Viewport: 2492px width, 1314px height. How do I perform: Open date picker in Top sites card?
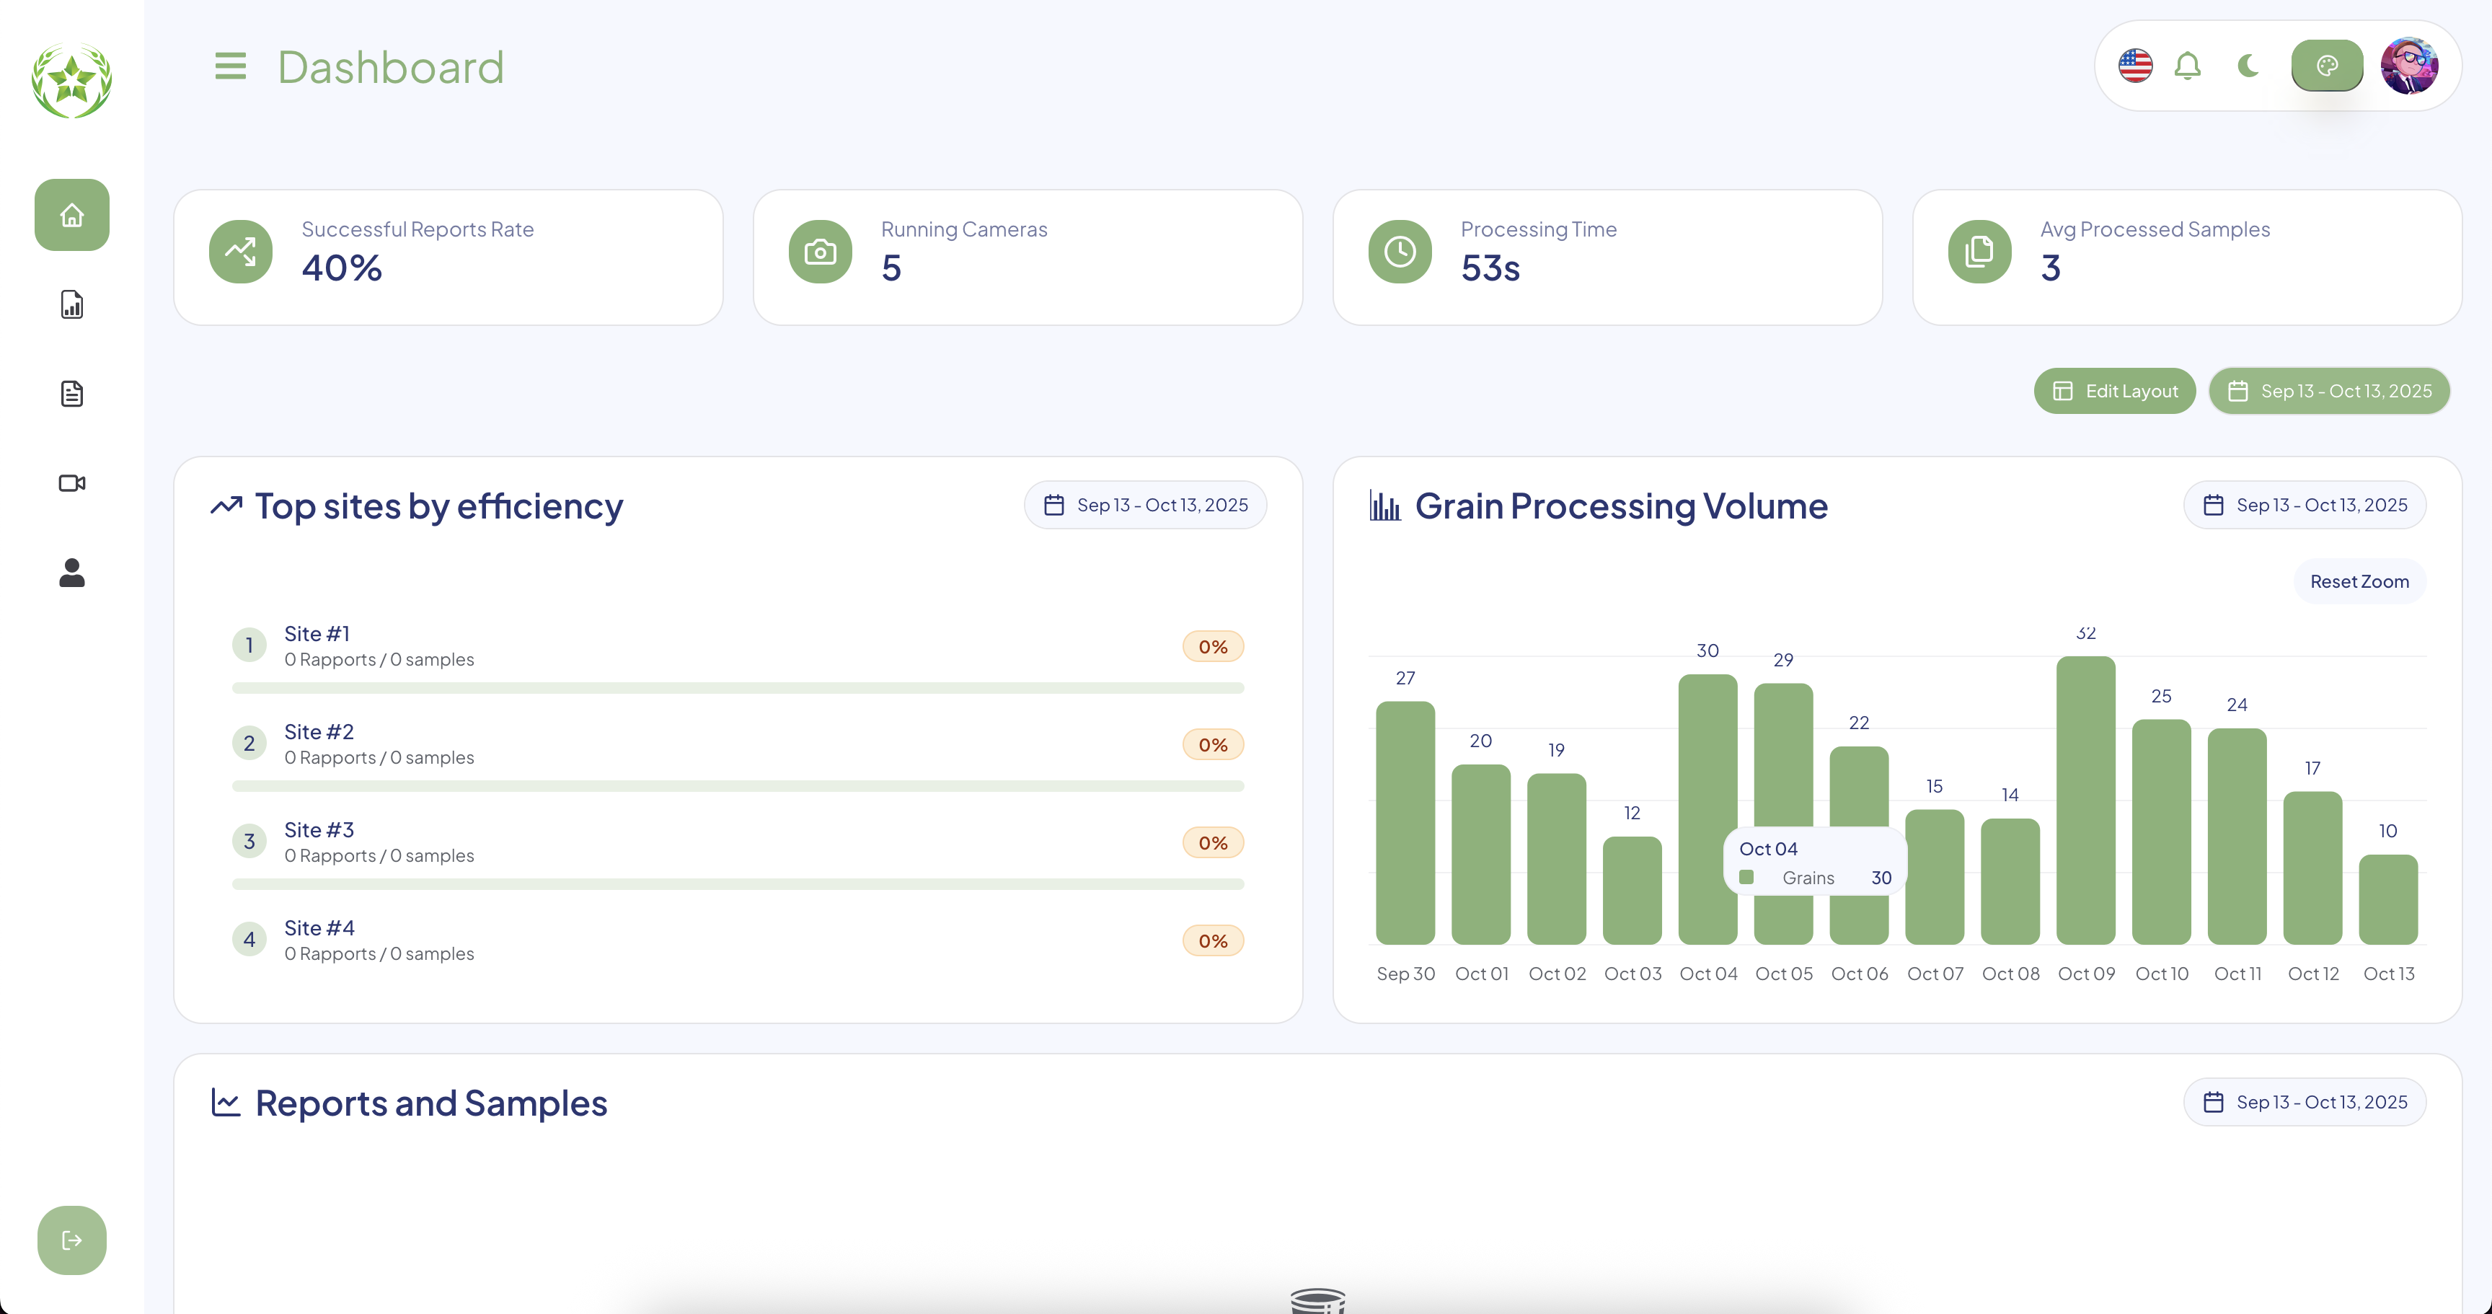tap(1145, 505)
